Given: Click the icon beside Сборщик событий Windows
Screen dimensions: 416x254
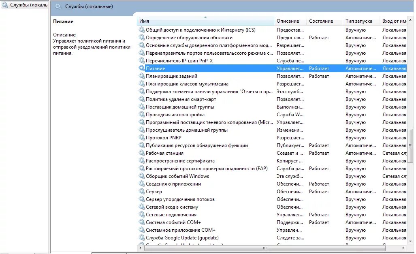Looking at the screenshot, I should pos(142,176).
